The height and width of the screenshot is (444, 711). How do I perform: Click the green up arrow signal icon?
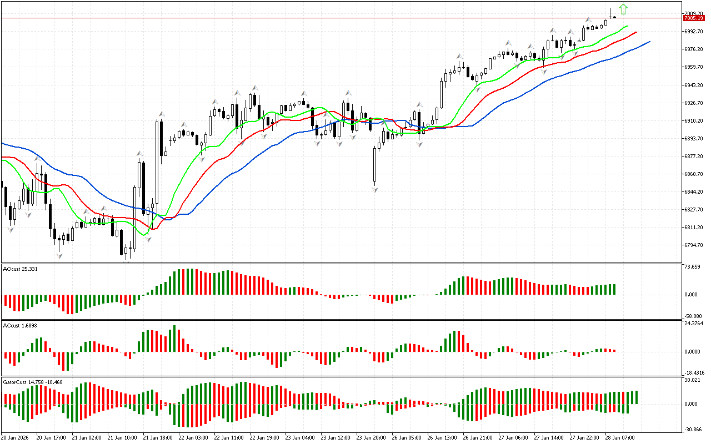point(623,9)
